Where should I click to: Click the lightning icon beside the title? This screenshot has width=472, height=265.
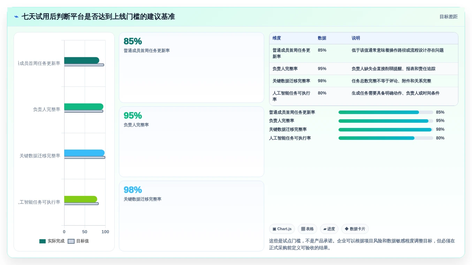16,17
